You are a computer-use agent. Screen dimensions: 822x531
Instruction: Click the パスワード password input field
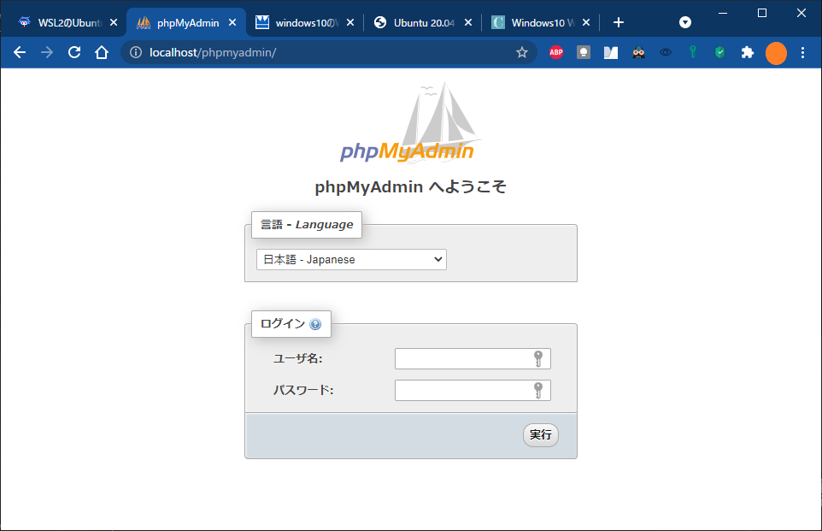point(473,391)
